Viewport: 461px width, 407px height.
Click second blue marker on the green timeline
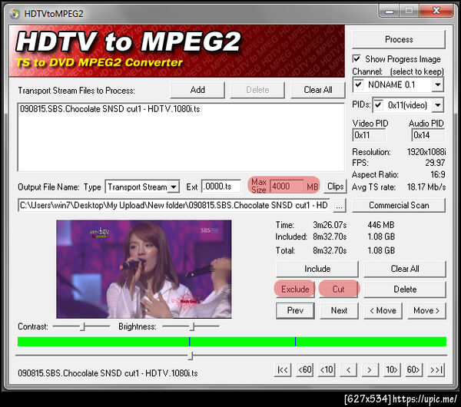tap(295, 342)
